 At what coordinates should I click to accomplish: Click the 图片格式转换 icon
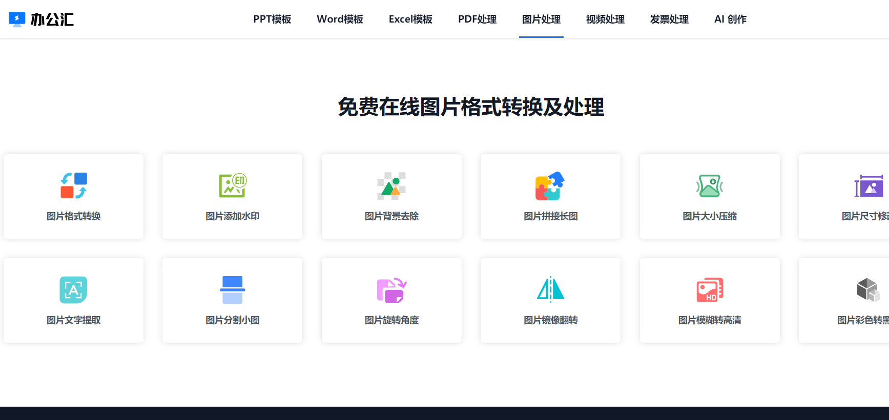tap(74, 185)
